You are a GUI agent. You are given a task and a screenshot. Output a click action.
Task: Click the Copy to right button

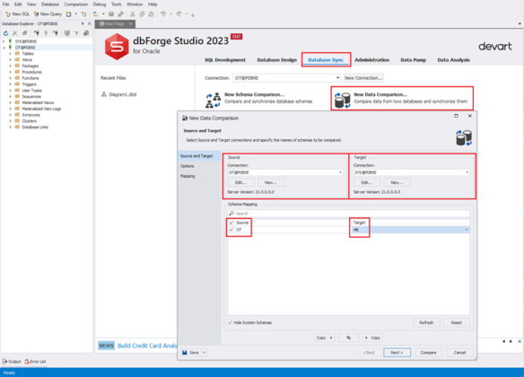pyautogui.click(x=325, y=338)
